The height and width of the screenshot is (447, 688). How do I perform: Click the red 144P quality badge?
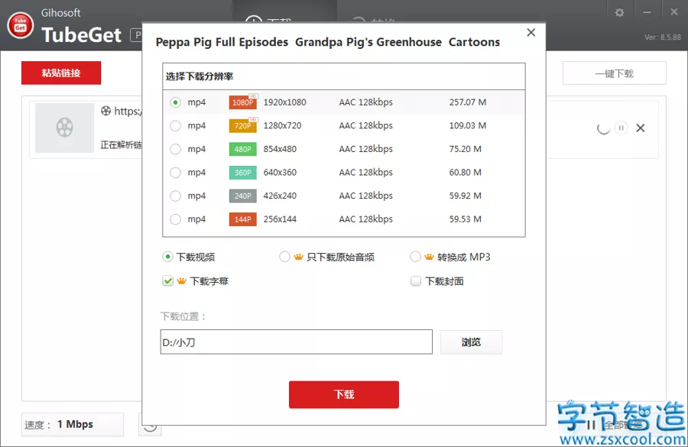242,219
